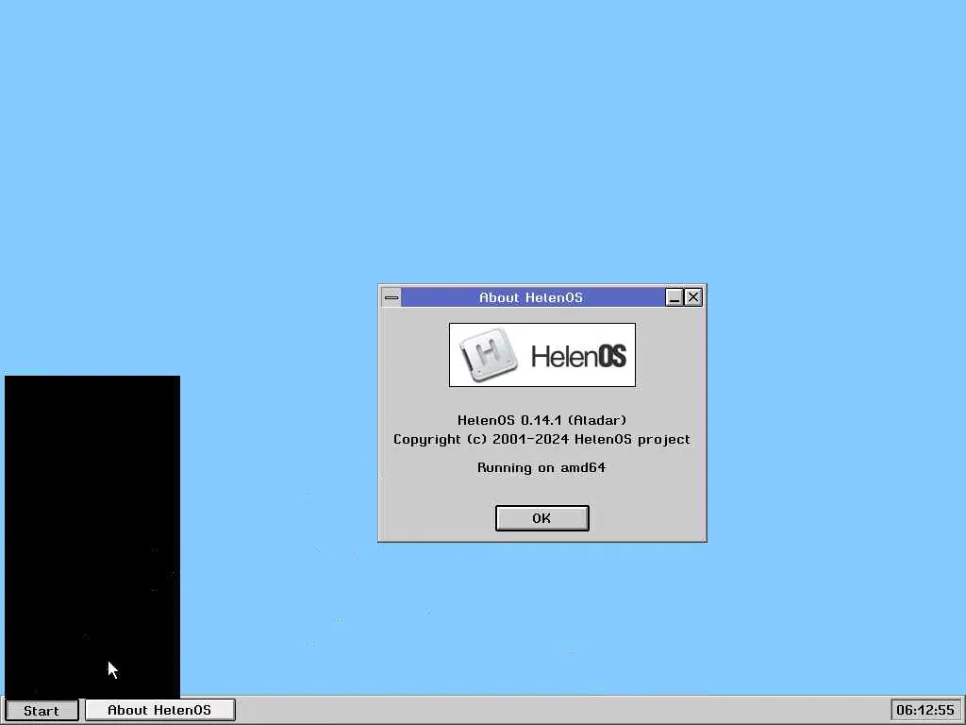The height and width of the screenshot is (725, 966).
Task: Click OK in the About HelenOS dialog
Action: [541, 518]
